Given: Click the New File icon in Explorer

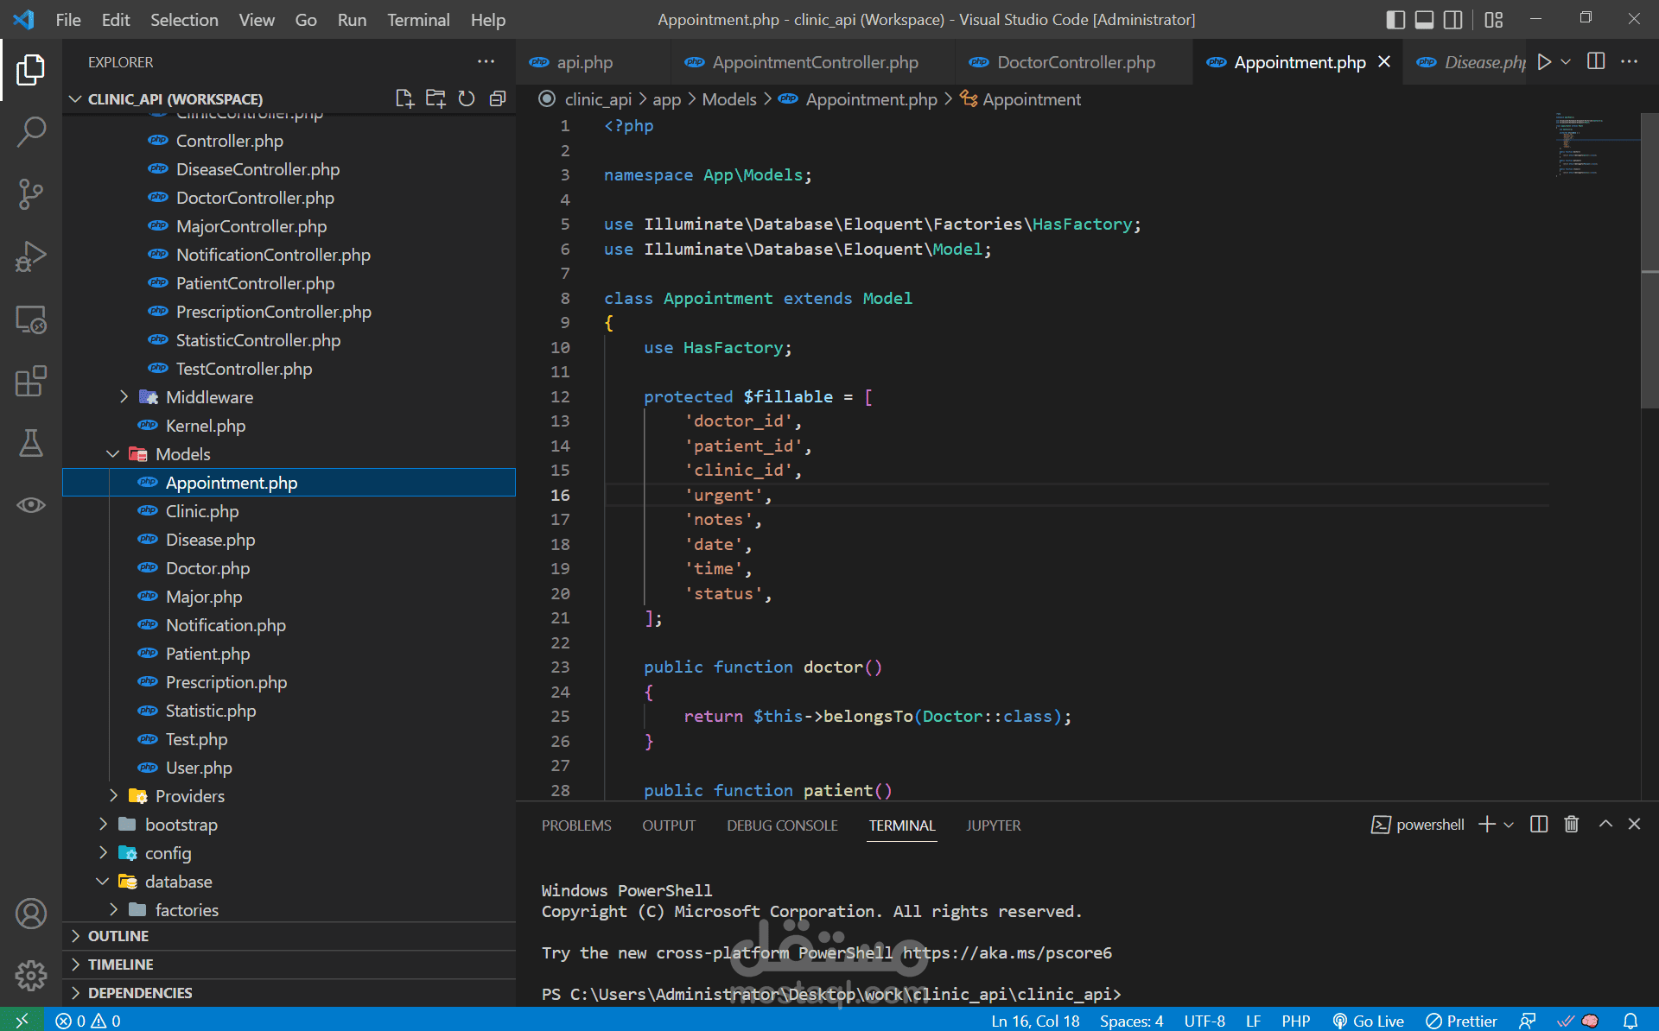Looking at the screenshot, I should tap(404, 98).
